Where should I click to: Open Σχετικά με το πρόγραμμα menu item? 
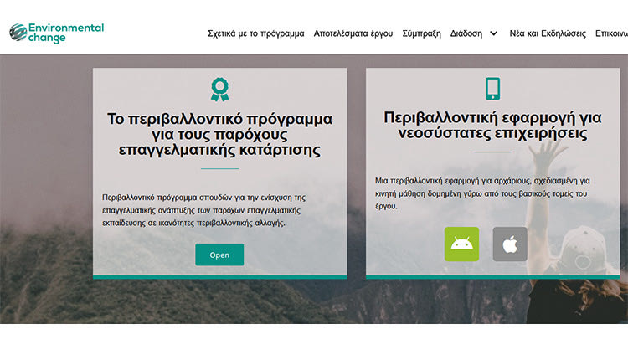pos(256,33)
